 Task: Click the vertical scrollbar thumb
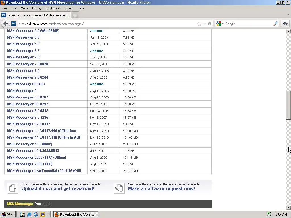(289, 105)
